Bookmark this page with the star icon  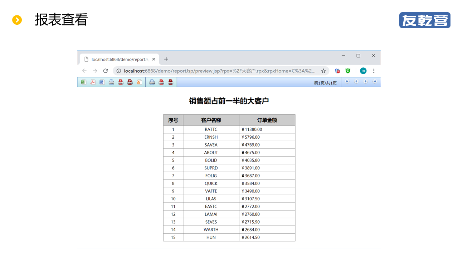[x=323, y=71]
